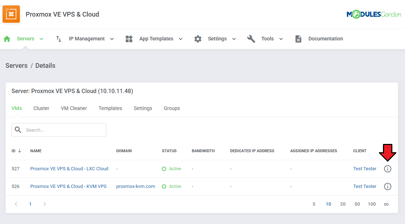Switch to the VM Cleaner tab
Viewport: 405px width, 224px height.
(74, 108)
